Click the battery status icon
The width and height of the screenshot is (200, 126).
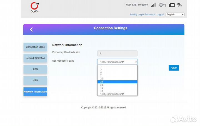[x=172, y=5]
